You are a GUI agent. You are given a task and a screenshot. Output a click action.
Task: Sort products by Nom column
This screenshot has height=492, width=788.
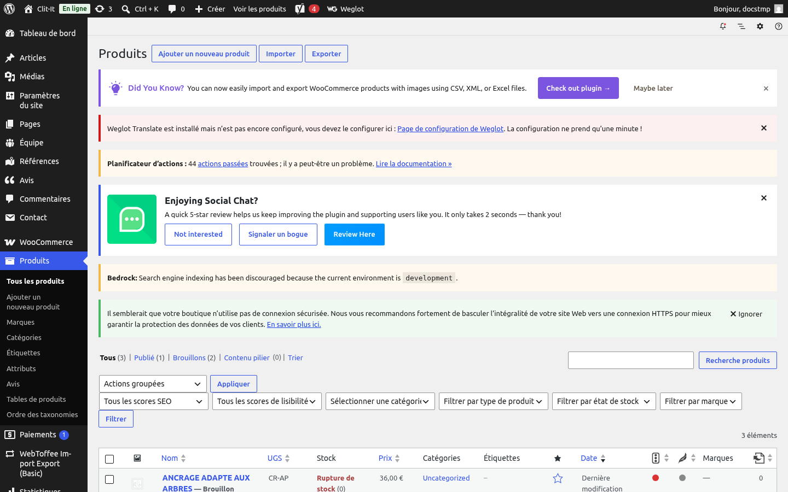point(173,458)
